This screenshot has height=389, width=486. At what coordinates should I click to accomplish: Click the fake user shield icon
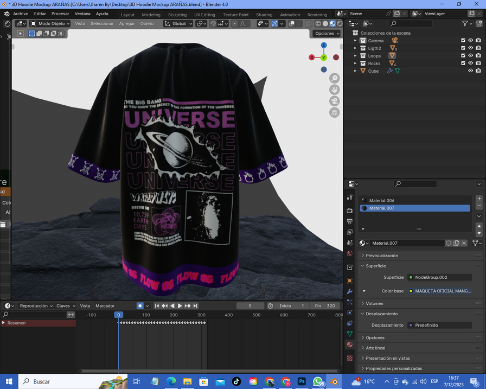pos(449,244)
